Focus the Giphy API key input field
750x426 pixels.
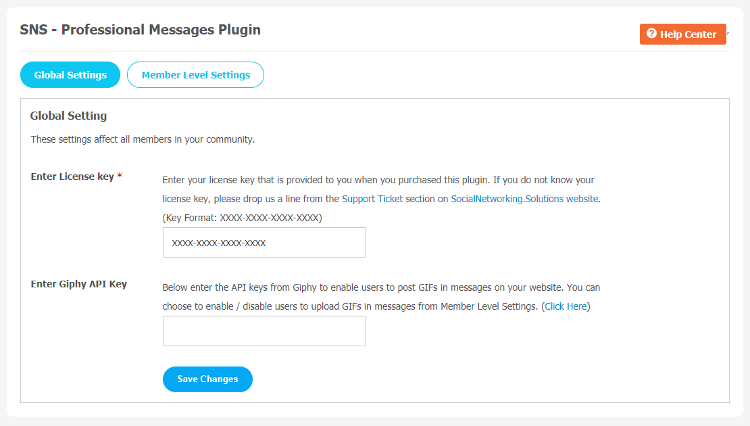pyautogui.click(x=264, y=331)
